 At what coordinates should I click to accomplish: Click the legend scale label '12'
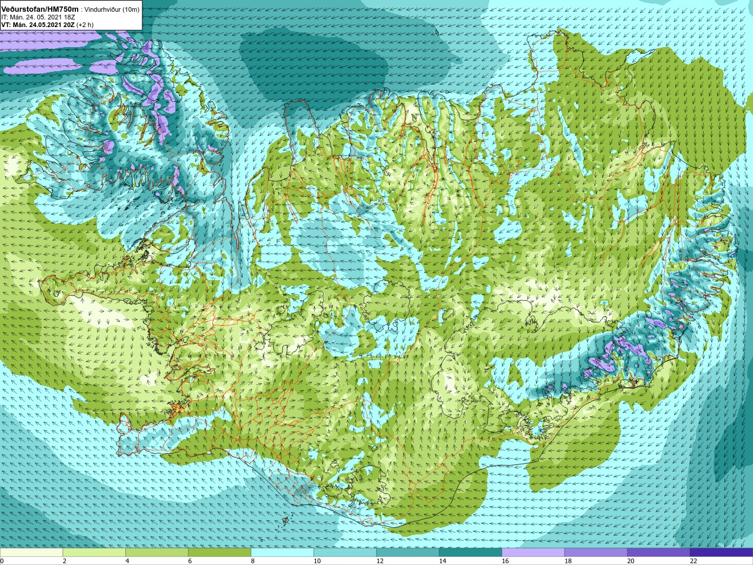point(379,561)
